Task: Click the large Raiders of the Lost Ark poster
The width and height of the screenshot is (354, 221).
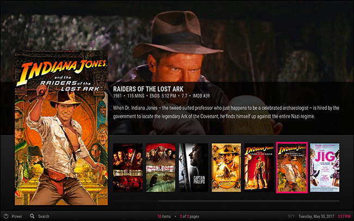Action: tap(61, 128)
